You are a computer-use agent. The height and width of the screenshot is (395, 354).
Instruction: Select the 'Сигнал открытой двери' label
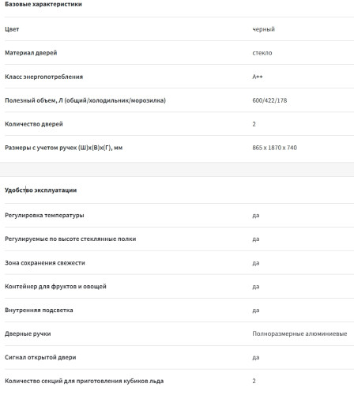[40, 357]
